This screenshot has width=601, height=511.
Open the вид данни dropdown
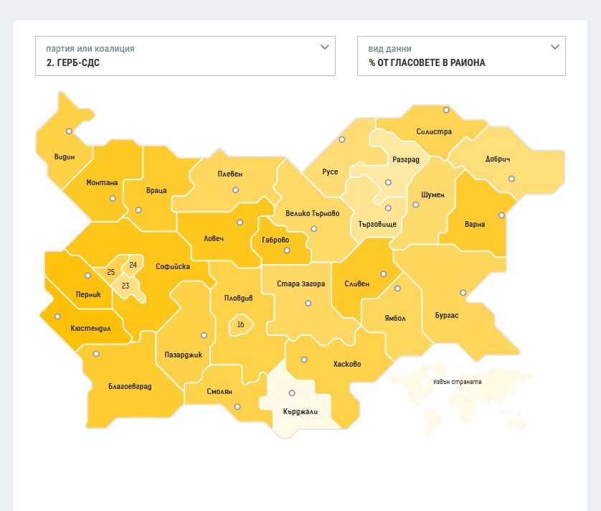click(x=461, y=56)
